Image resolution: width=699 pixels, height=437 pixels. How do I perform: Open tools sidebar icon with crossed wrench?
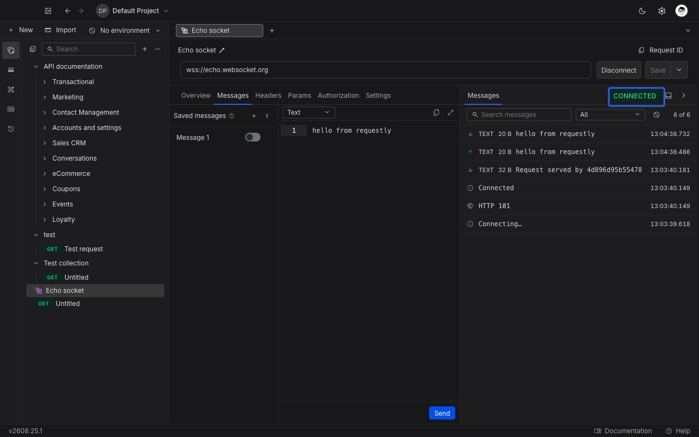[x=11, y=90]
